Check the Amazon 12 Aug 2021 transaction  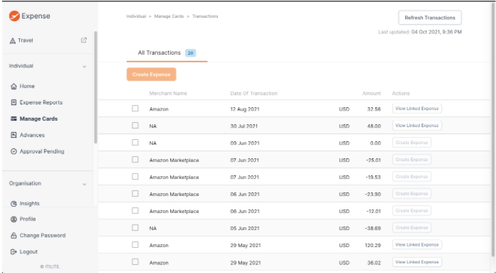tap(135, 109)
